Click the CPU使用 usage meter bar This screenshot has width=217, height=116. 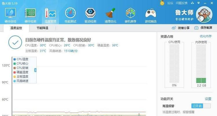pyautogui.click(x=174, y=64)
